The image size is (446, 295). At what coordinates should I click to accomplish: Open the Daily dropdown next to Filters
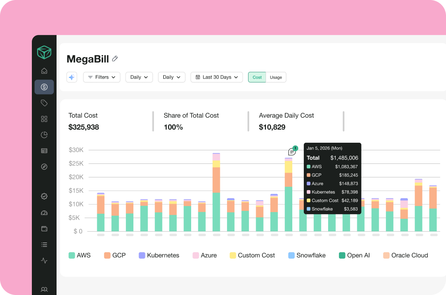(139, 77)
